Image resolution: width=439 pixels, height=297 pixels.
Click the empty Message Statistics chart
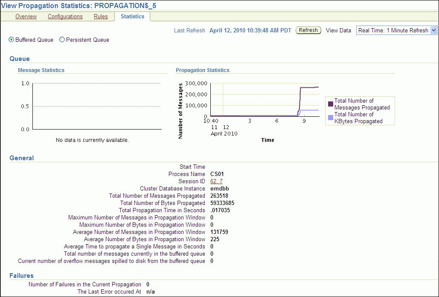coord(97,107)
